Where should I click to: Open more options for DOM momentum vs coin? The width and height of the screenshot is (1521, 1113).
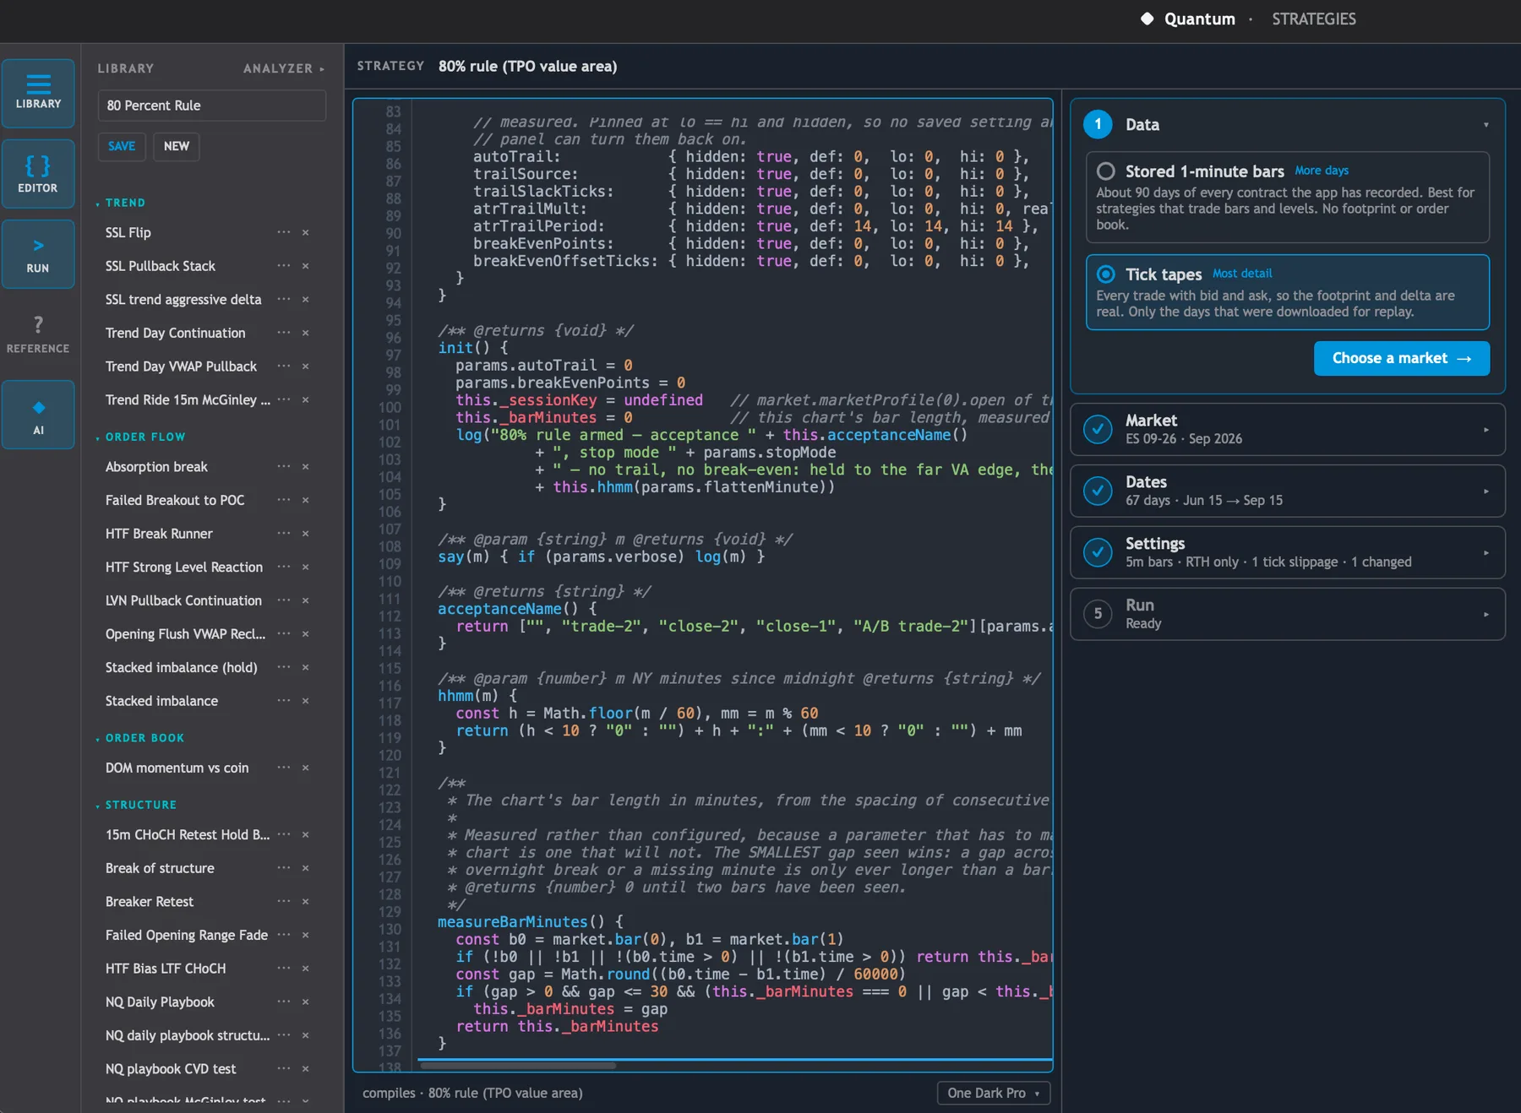click(284, 768)
